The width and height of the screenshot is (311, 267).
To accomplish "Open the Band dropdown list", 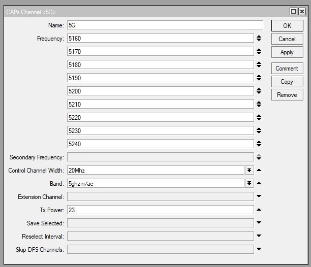I will click(x=250, y=184).
